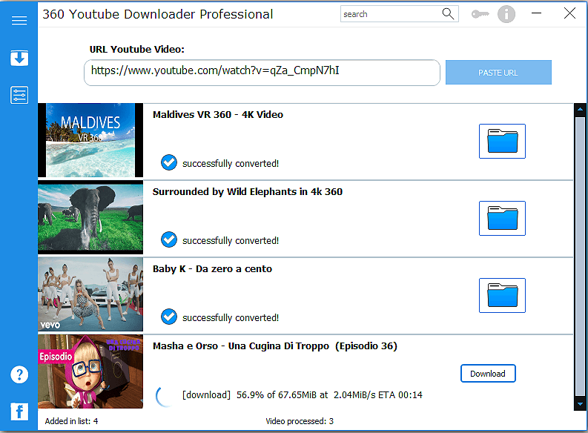Click the Download button for Masha e Orso
This screenshot has height=433, width=588.
pos(488,374)
